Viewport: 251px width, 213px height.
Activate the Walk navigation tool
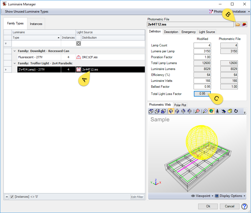[217, 111]
